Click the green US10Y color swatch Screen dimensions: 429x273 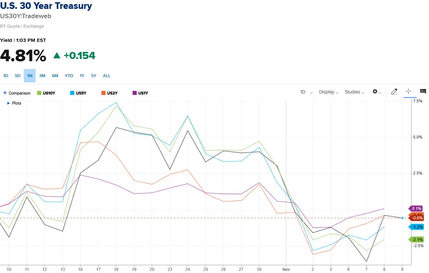tap(39, 93)
